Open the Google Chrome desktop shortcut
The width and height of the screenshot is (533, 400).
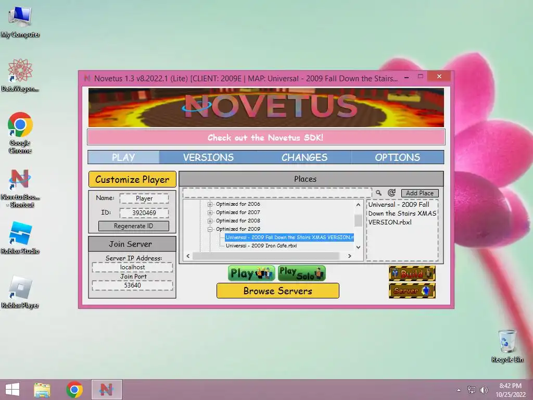20,133
